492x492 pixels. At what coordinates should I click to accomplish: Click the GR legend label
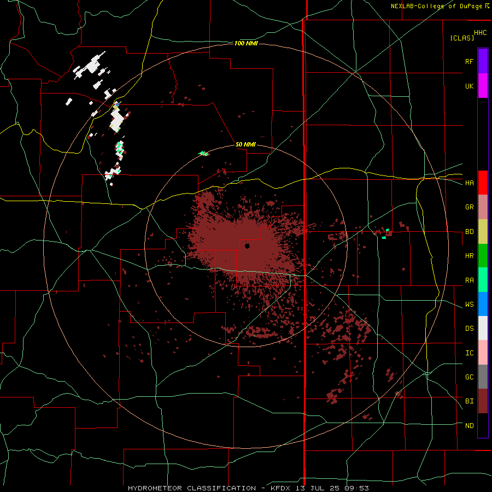pyautogui.click(x=469, y=207)
